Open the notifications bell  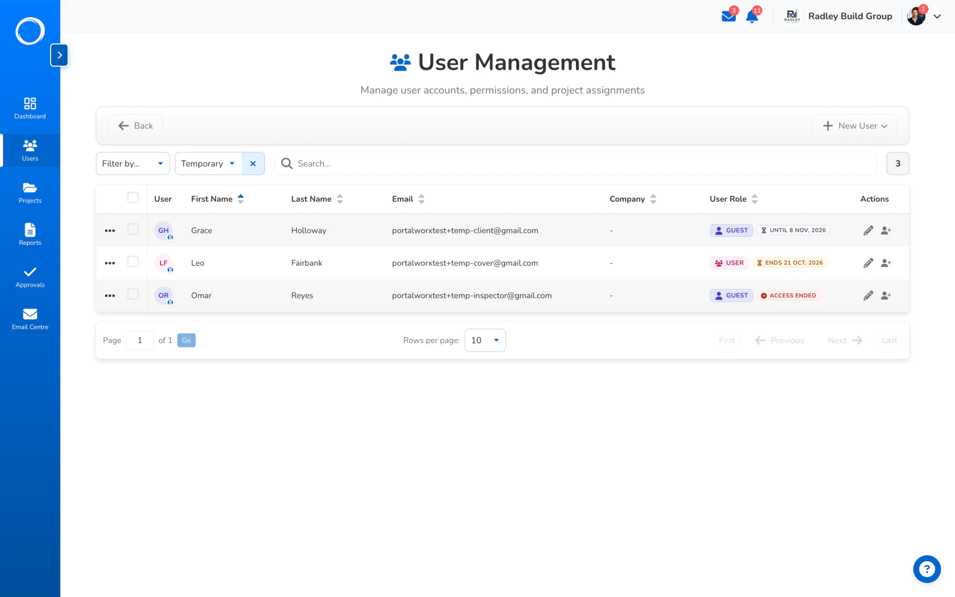coord(753,16)
